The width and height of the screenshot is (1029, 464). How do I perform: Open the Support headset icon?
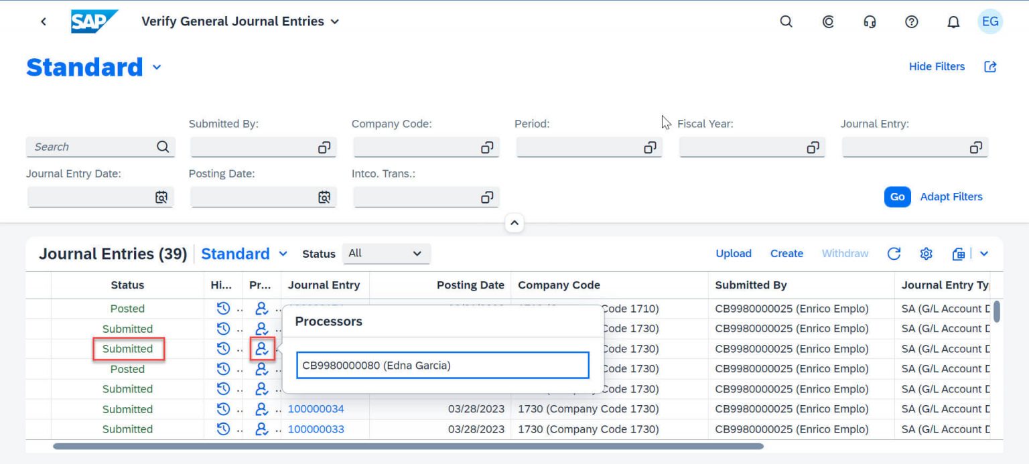(870, 21)
